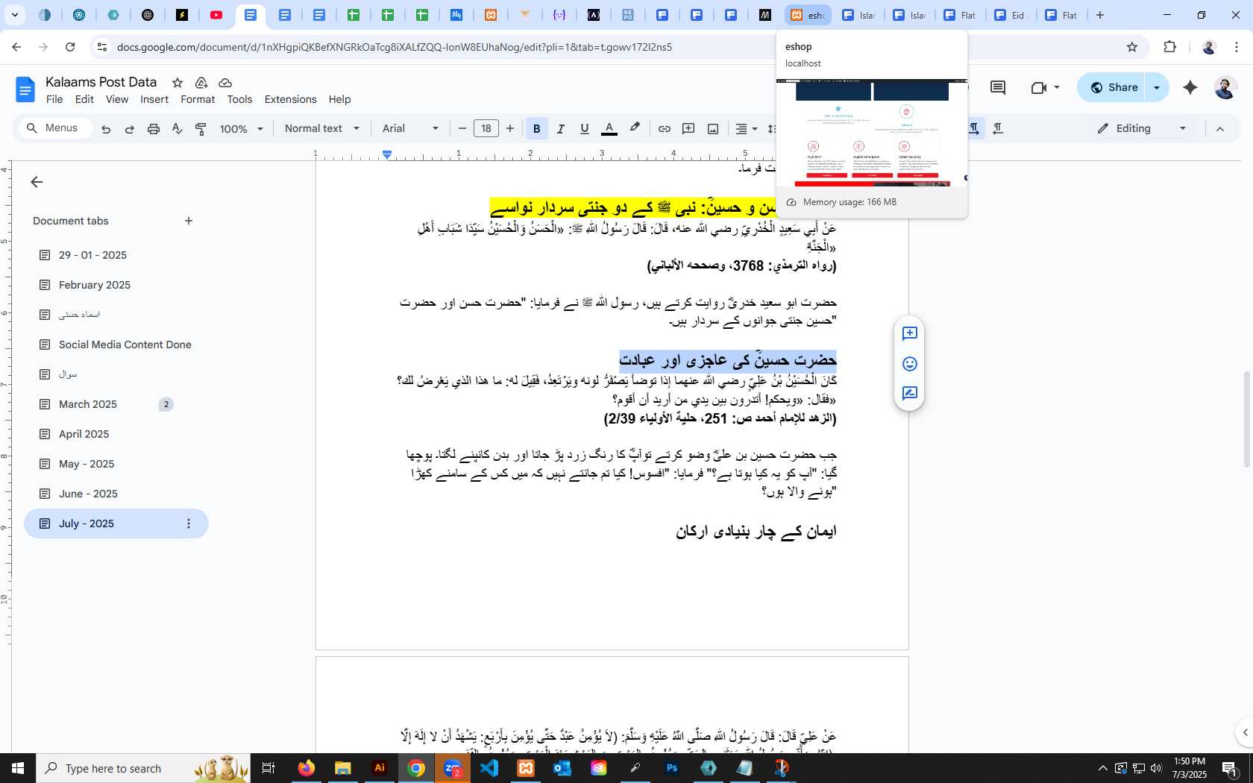Search the Menus box

coord(55,128)
